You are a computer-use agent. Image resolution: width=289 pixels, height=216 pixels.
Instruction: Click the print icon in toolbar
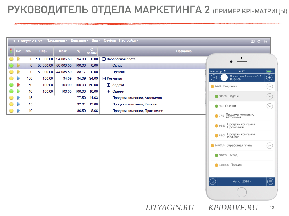coord(265,42)
